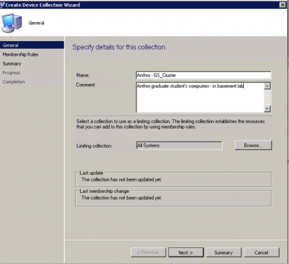Image resolution: width=289 pixels, height=264 pixels.
Task: Close the Create Device Collection Wizard
Action: [283, 5]
